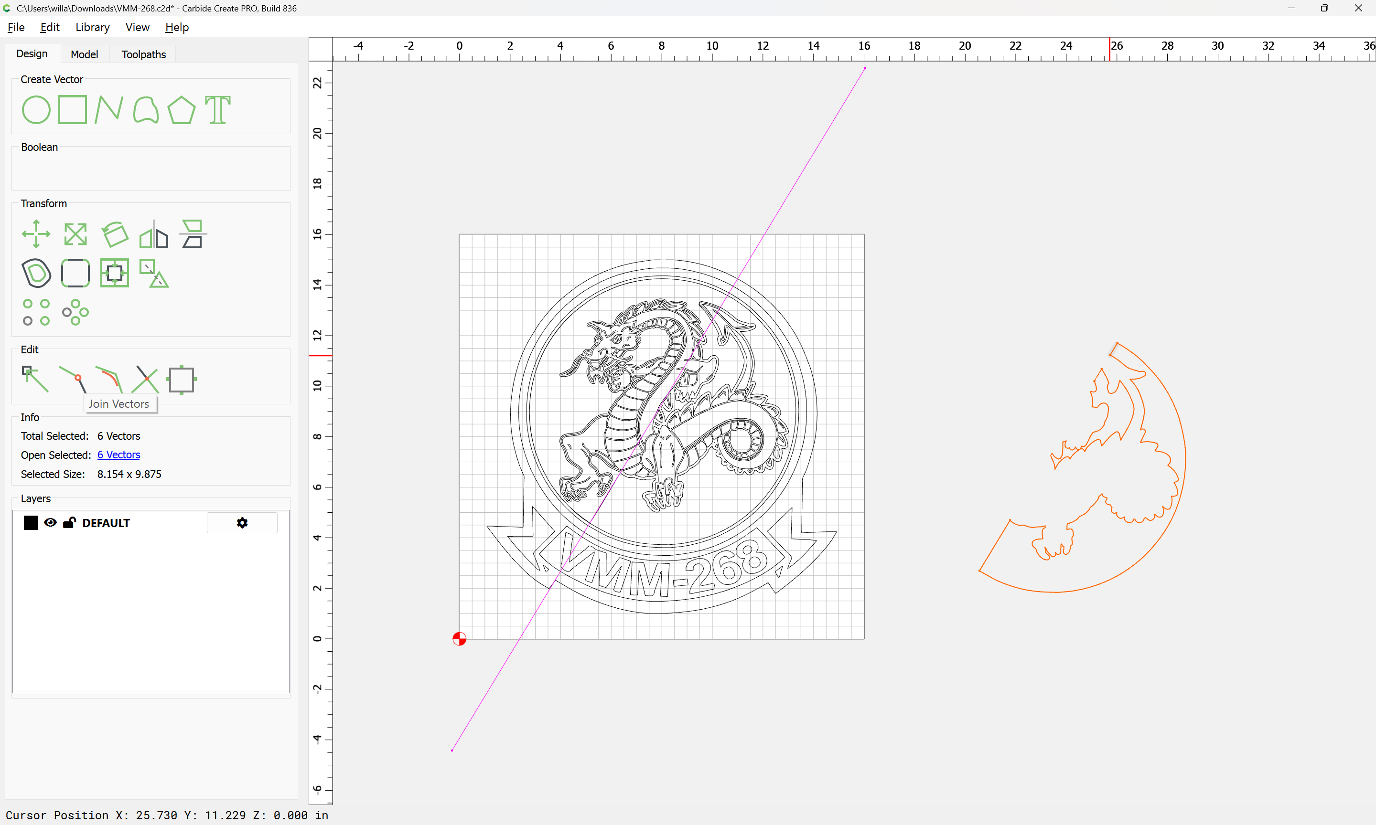Screen dimensions: 1376x825
Task: Click the 6 Vectors open-selected link
Action: pyautogui.click(x=118, y=455)
